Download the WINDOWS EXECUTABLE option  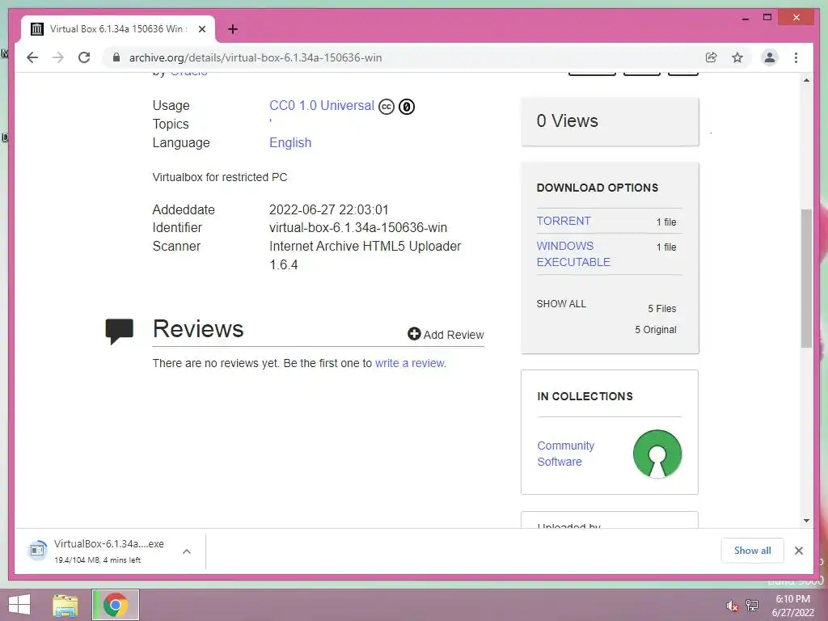pos(573,254)
